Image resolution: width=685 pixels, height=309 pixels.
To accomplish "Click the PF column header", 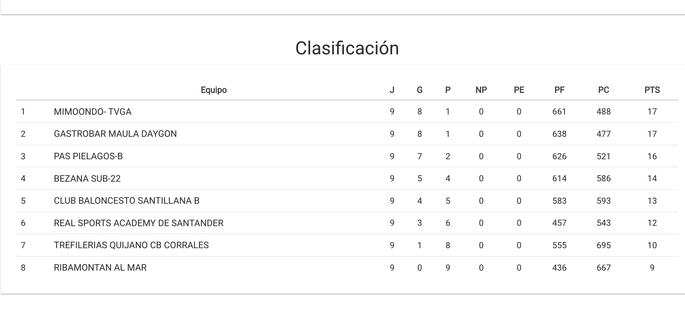I will [x=559, y=90].
